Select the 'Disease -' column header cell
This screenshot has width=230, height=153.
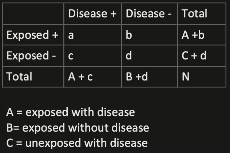click(x=150, y=14)
